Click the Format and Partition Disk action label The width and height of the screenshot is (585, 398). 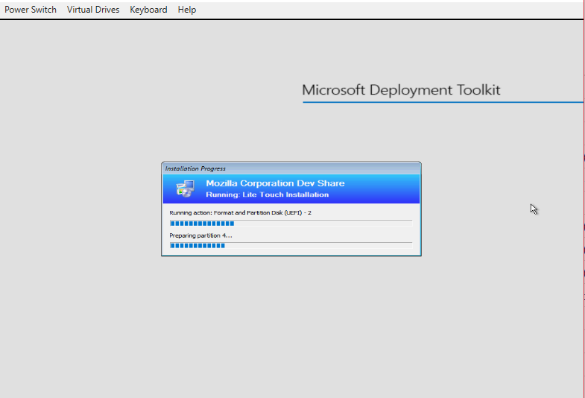(240, 212)
